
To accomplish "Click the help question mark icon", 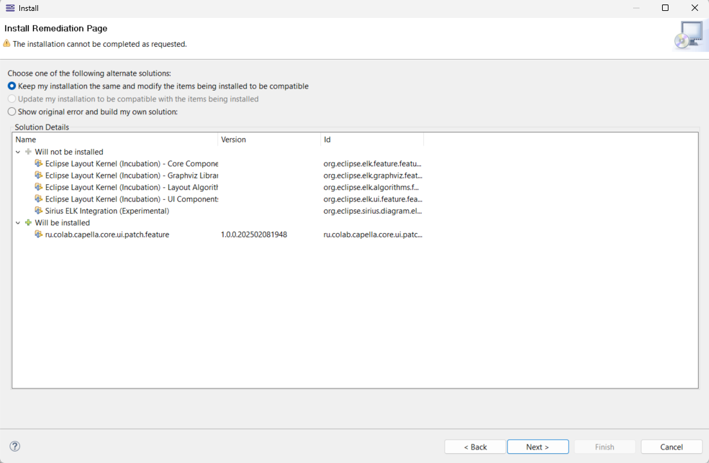I will click(15, 446).
